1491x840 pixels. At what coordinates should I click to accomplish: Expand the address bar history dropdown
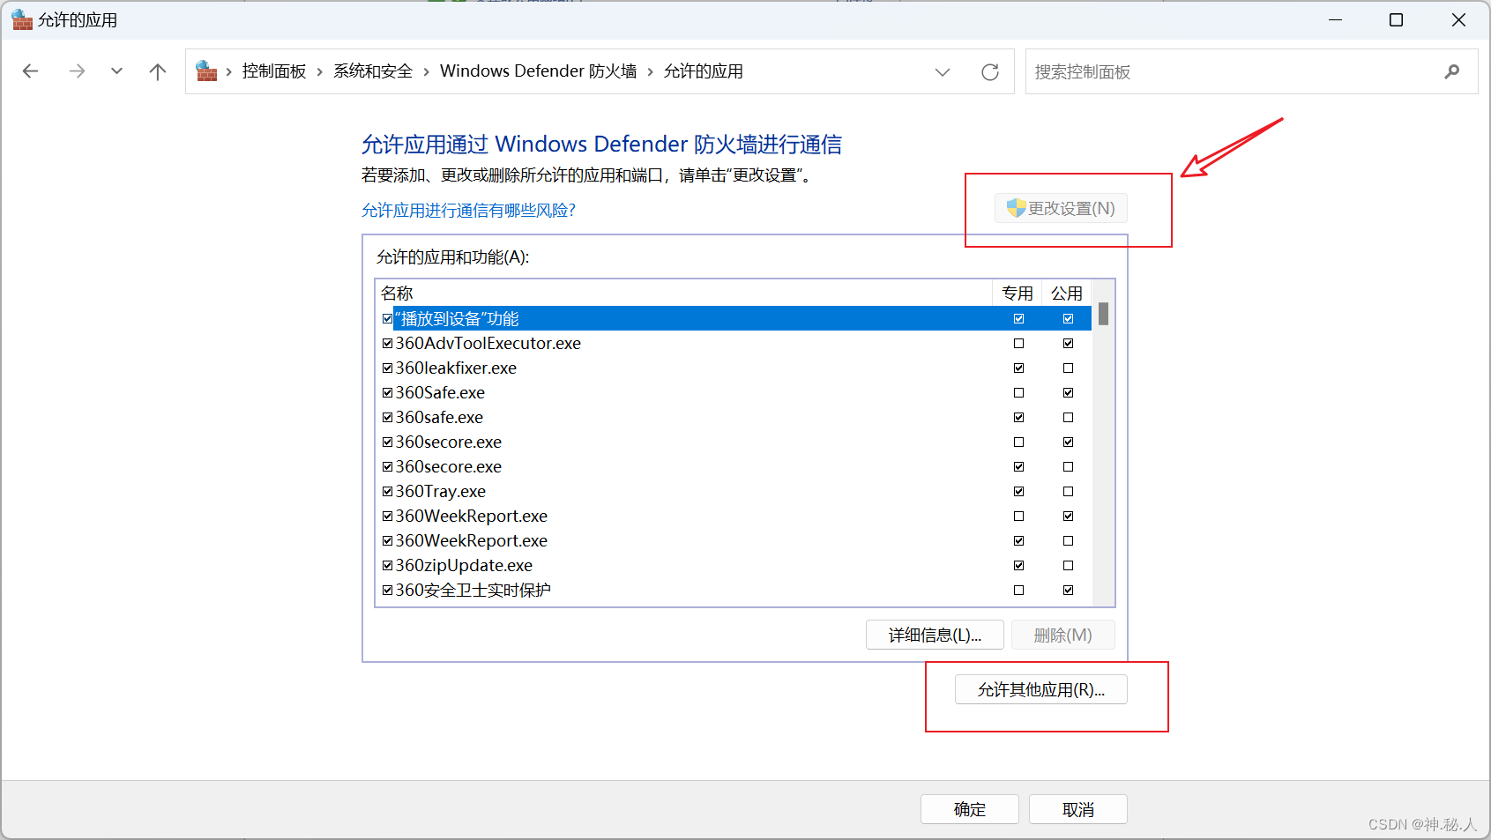[x=943, y=71]
